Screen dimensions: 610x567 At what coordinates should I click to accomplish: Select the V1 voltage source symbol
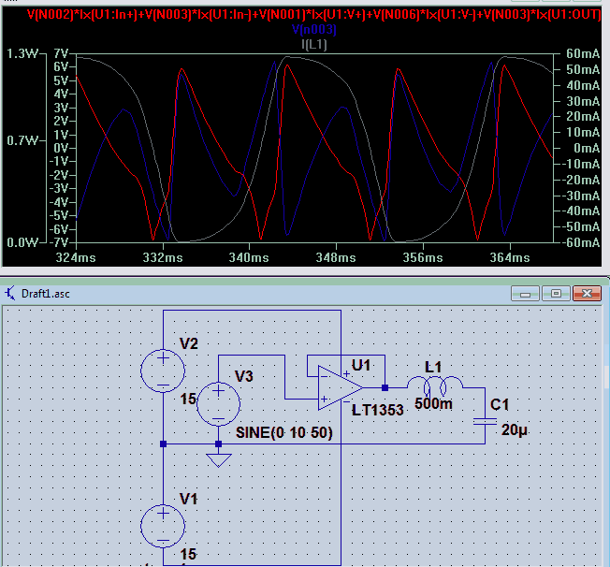163,526
